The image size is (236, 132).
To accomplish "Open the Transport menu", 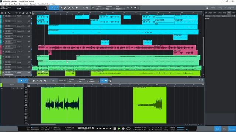I will [33, 4].
